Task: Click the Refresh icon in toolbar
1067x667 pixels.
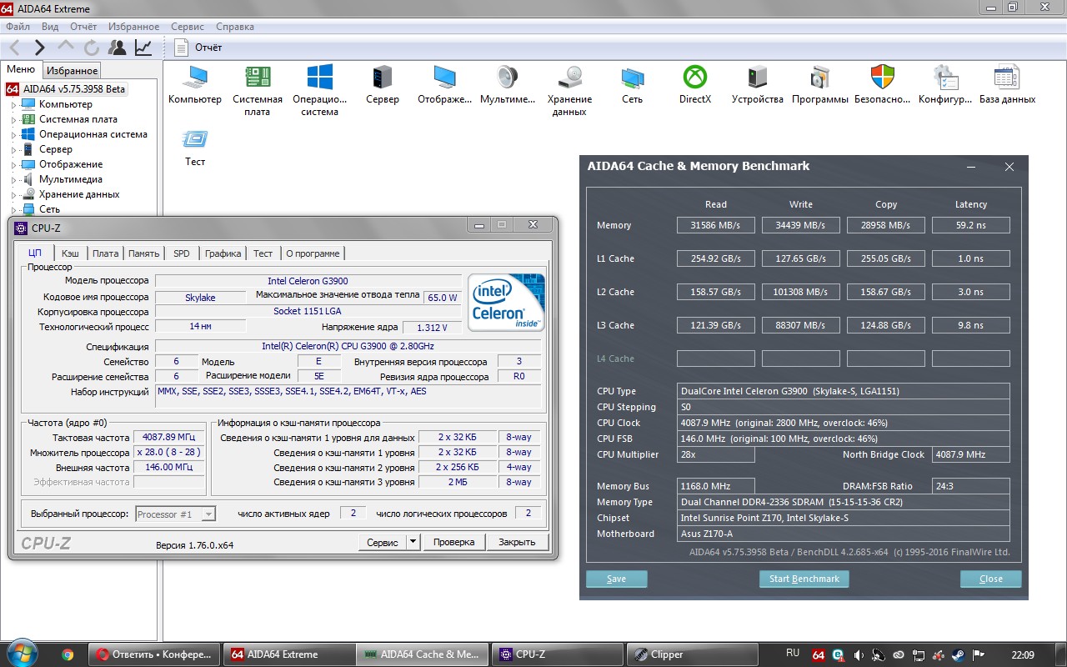Action: point(92,48)
